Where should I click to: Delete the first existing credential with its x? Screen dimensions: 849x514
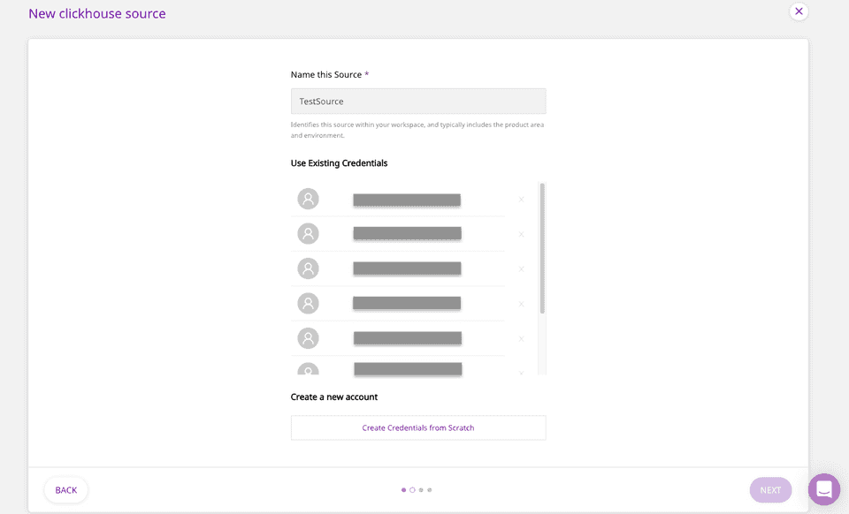coord(521,200)
